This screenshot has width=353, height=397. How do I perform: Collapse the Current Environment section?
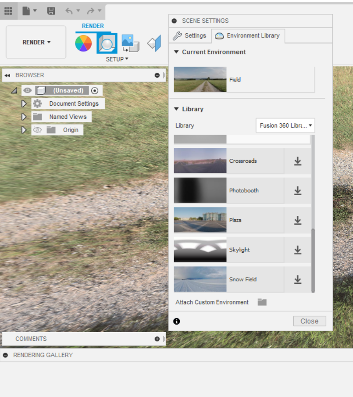176,52
